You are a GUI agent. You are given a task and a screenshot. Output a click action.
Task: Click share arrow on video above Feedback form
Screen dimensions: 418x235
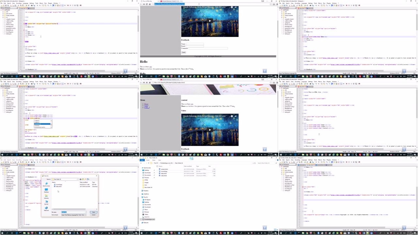[x=236, y=7]
